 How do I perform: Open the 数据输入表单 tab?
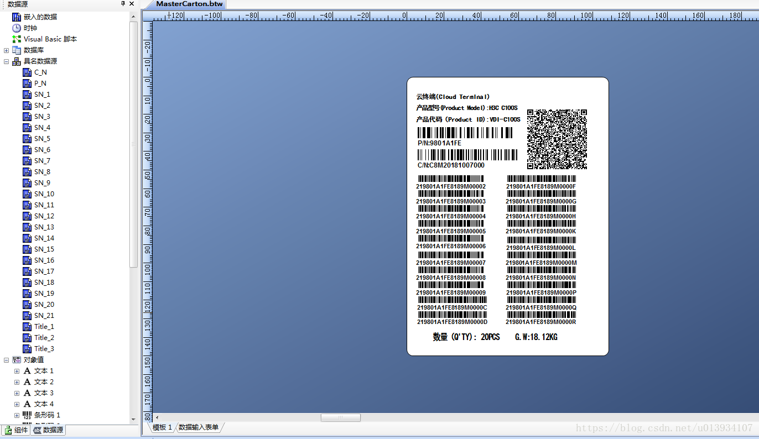pos(198,427)
